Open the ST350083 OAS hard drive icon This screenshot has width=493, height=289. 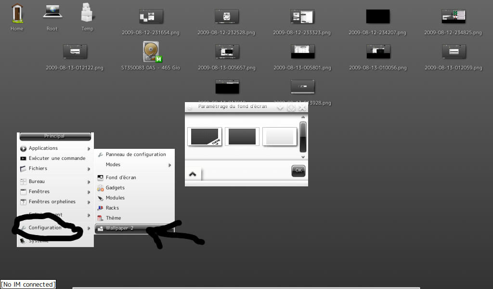[x=151, y=51]
